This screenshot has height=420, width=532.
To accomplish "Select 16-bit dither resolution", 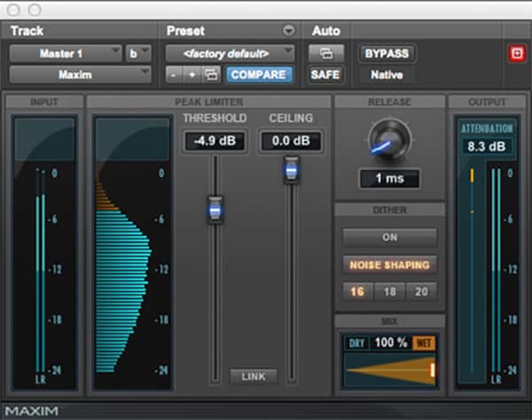I will 357,292.
